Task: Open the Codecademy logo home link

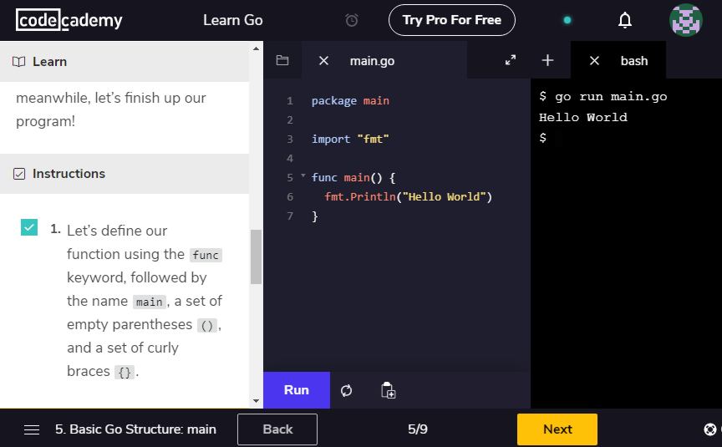Action: 69,20
